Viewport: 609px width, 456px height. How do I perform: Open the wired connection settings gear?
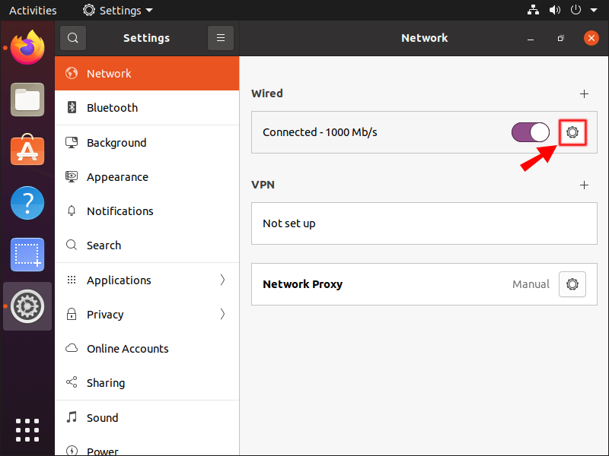[x=572, y=132]
